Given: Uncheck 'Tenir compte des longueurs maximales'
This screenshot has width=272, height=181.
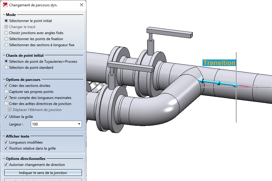Looking at the screenshot, I should 6,98.
